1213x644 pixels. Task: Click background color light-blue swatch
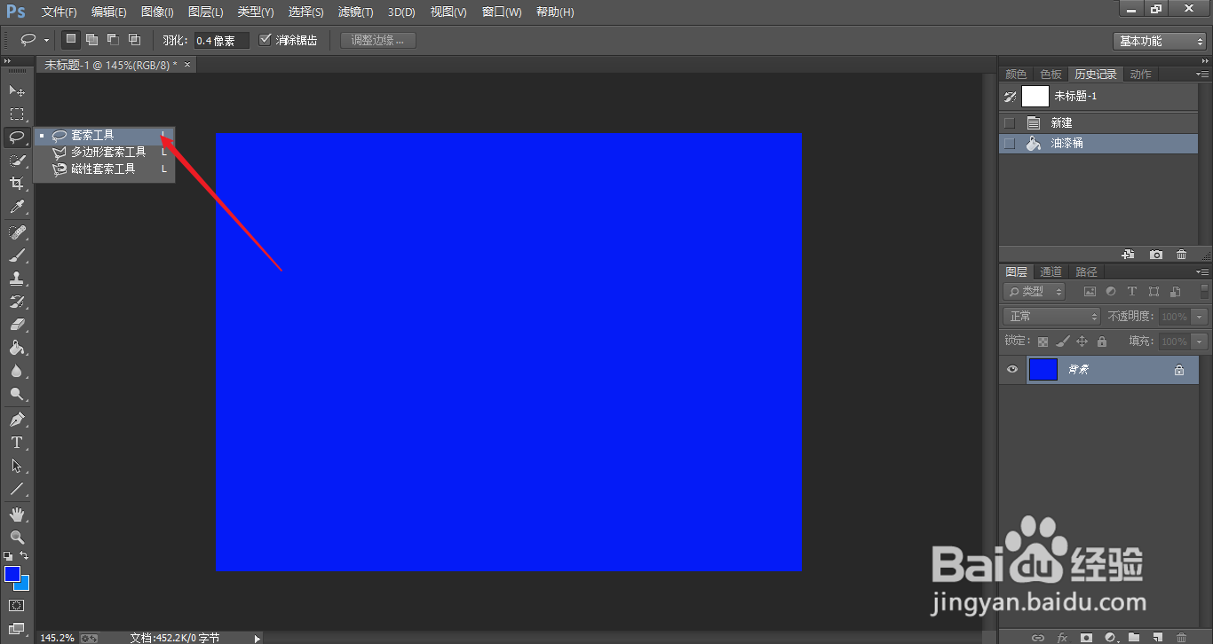24,585
